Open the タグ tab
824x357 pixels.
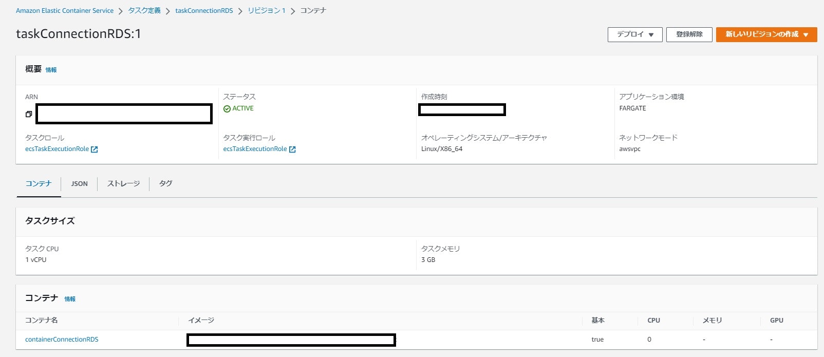(165, 183)
